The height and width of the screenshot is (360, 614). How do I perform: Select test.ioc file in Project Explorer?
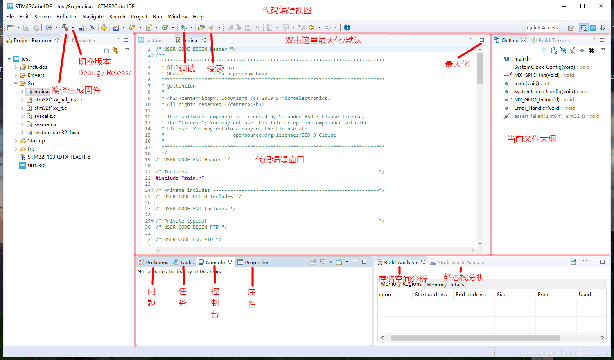pos(32,165)
